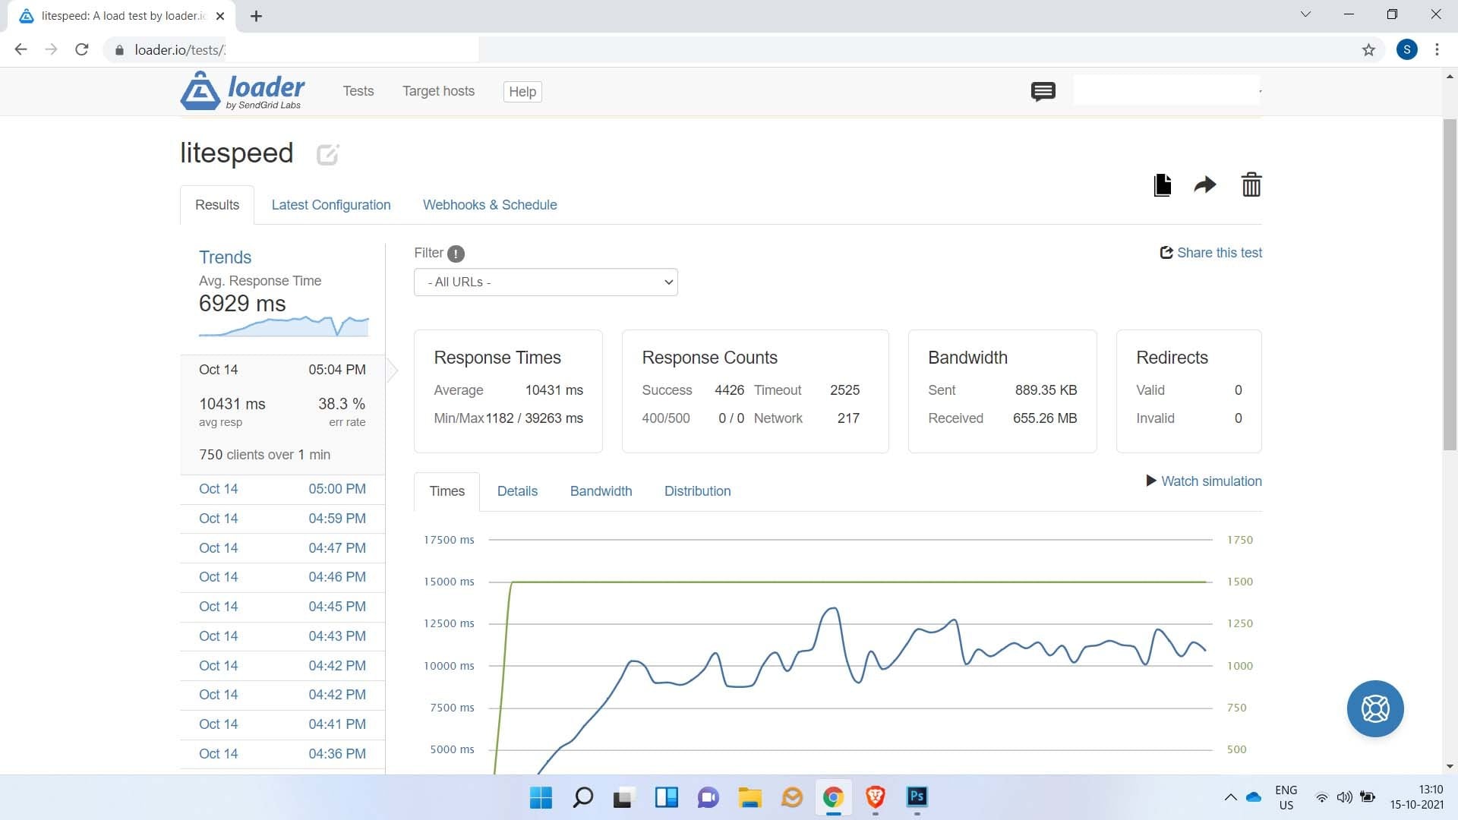This screenshot has height=820, width=1458.
Task: Click the Filter info exclamation icon
Action: click(456, 254)
